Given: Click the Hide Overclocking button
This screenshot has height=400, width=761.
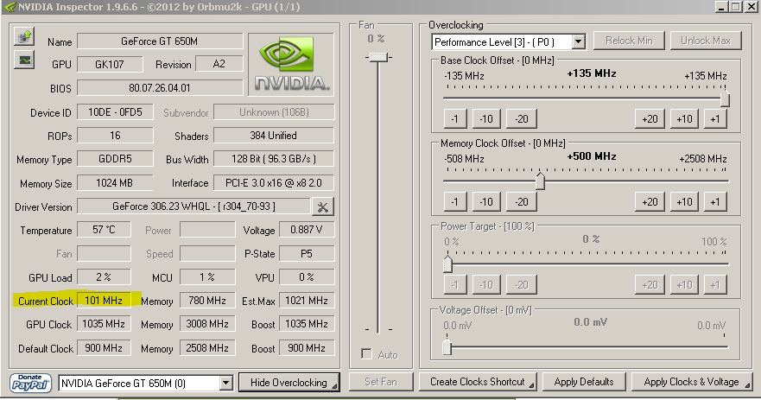Looking at the screenshot, I should (289, 383).
